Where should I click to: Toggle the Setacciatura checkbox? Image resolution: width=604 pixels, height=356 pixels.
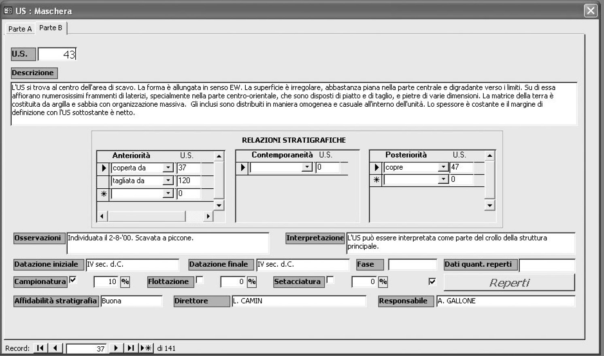(x=330, y=280)
